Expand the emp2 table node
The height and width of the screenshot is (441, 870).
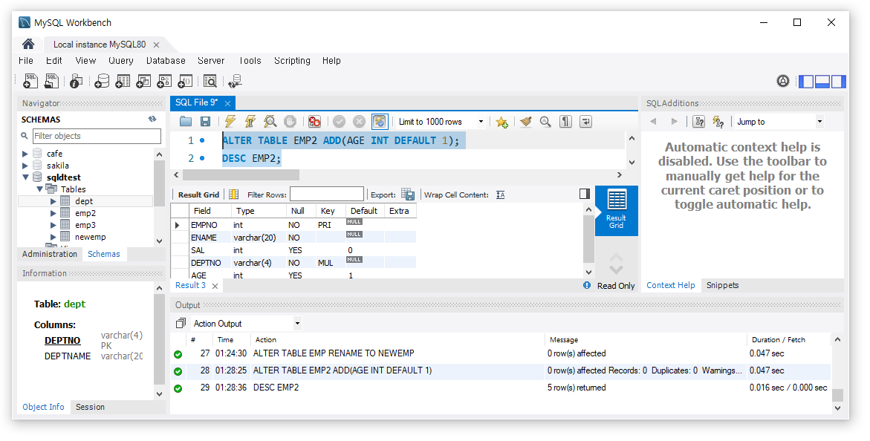click(53, 213)
